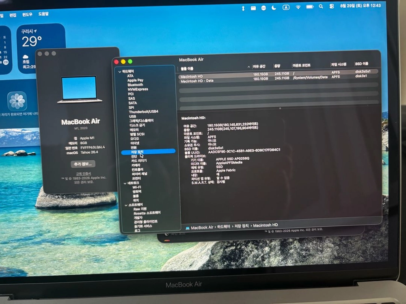This screenshot has width=406, height=304.
Task: Select PCI in the sidebar
Action: (x=131, y=94)
